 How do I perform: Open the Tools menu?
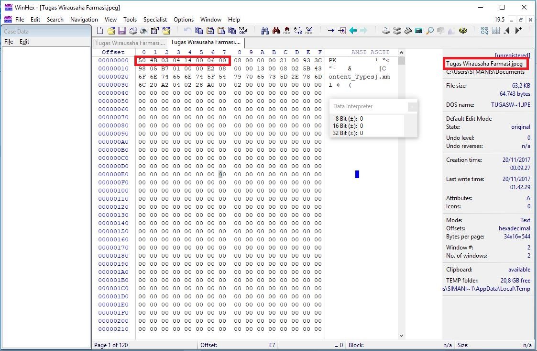(130, 20)
